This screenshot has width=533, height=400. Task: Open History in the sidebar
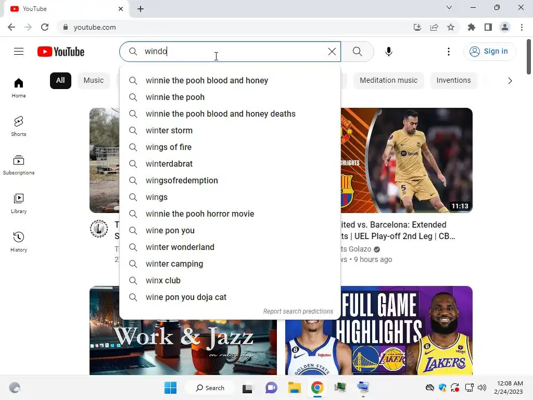pos(19,242)
